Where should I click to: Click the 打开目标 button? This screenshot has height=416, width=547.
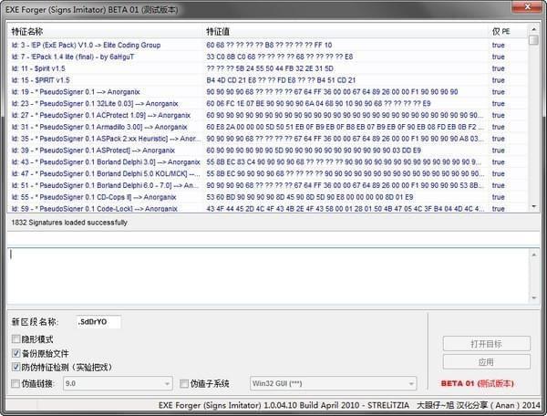[486, 344]
